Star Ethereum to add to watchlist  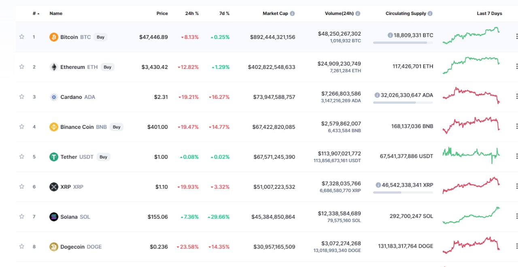[x=22, y=67]
